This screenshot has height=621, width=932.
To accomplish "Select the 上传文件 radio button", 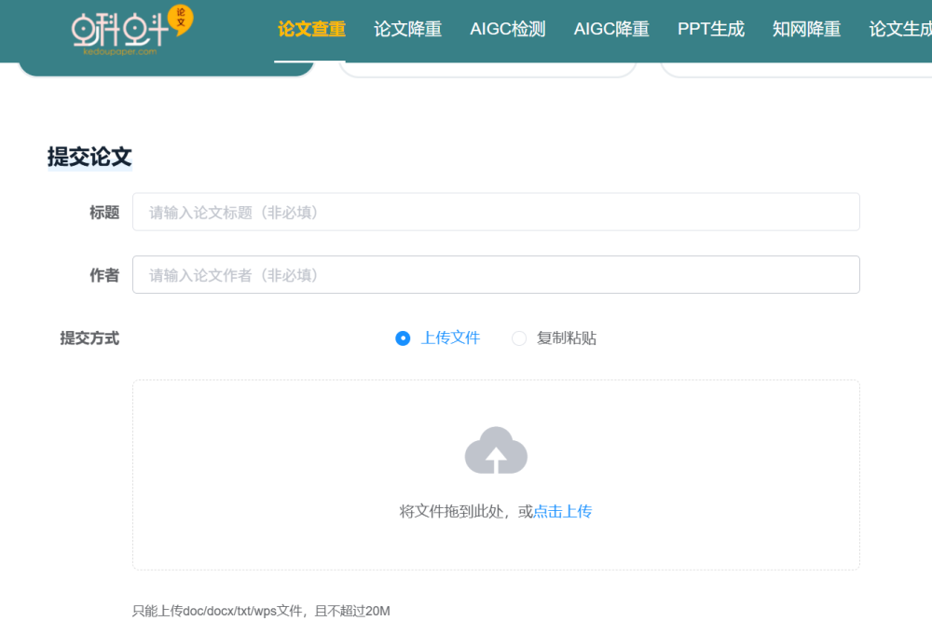I will pos(401,338).
